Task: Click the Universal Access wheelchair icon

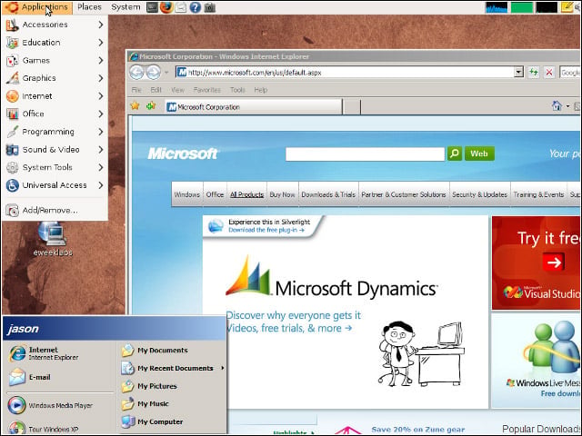Action: [x=12, y=185]
